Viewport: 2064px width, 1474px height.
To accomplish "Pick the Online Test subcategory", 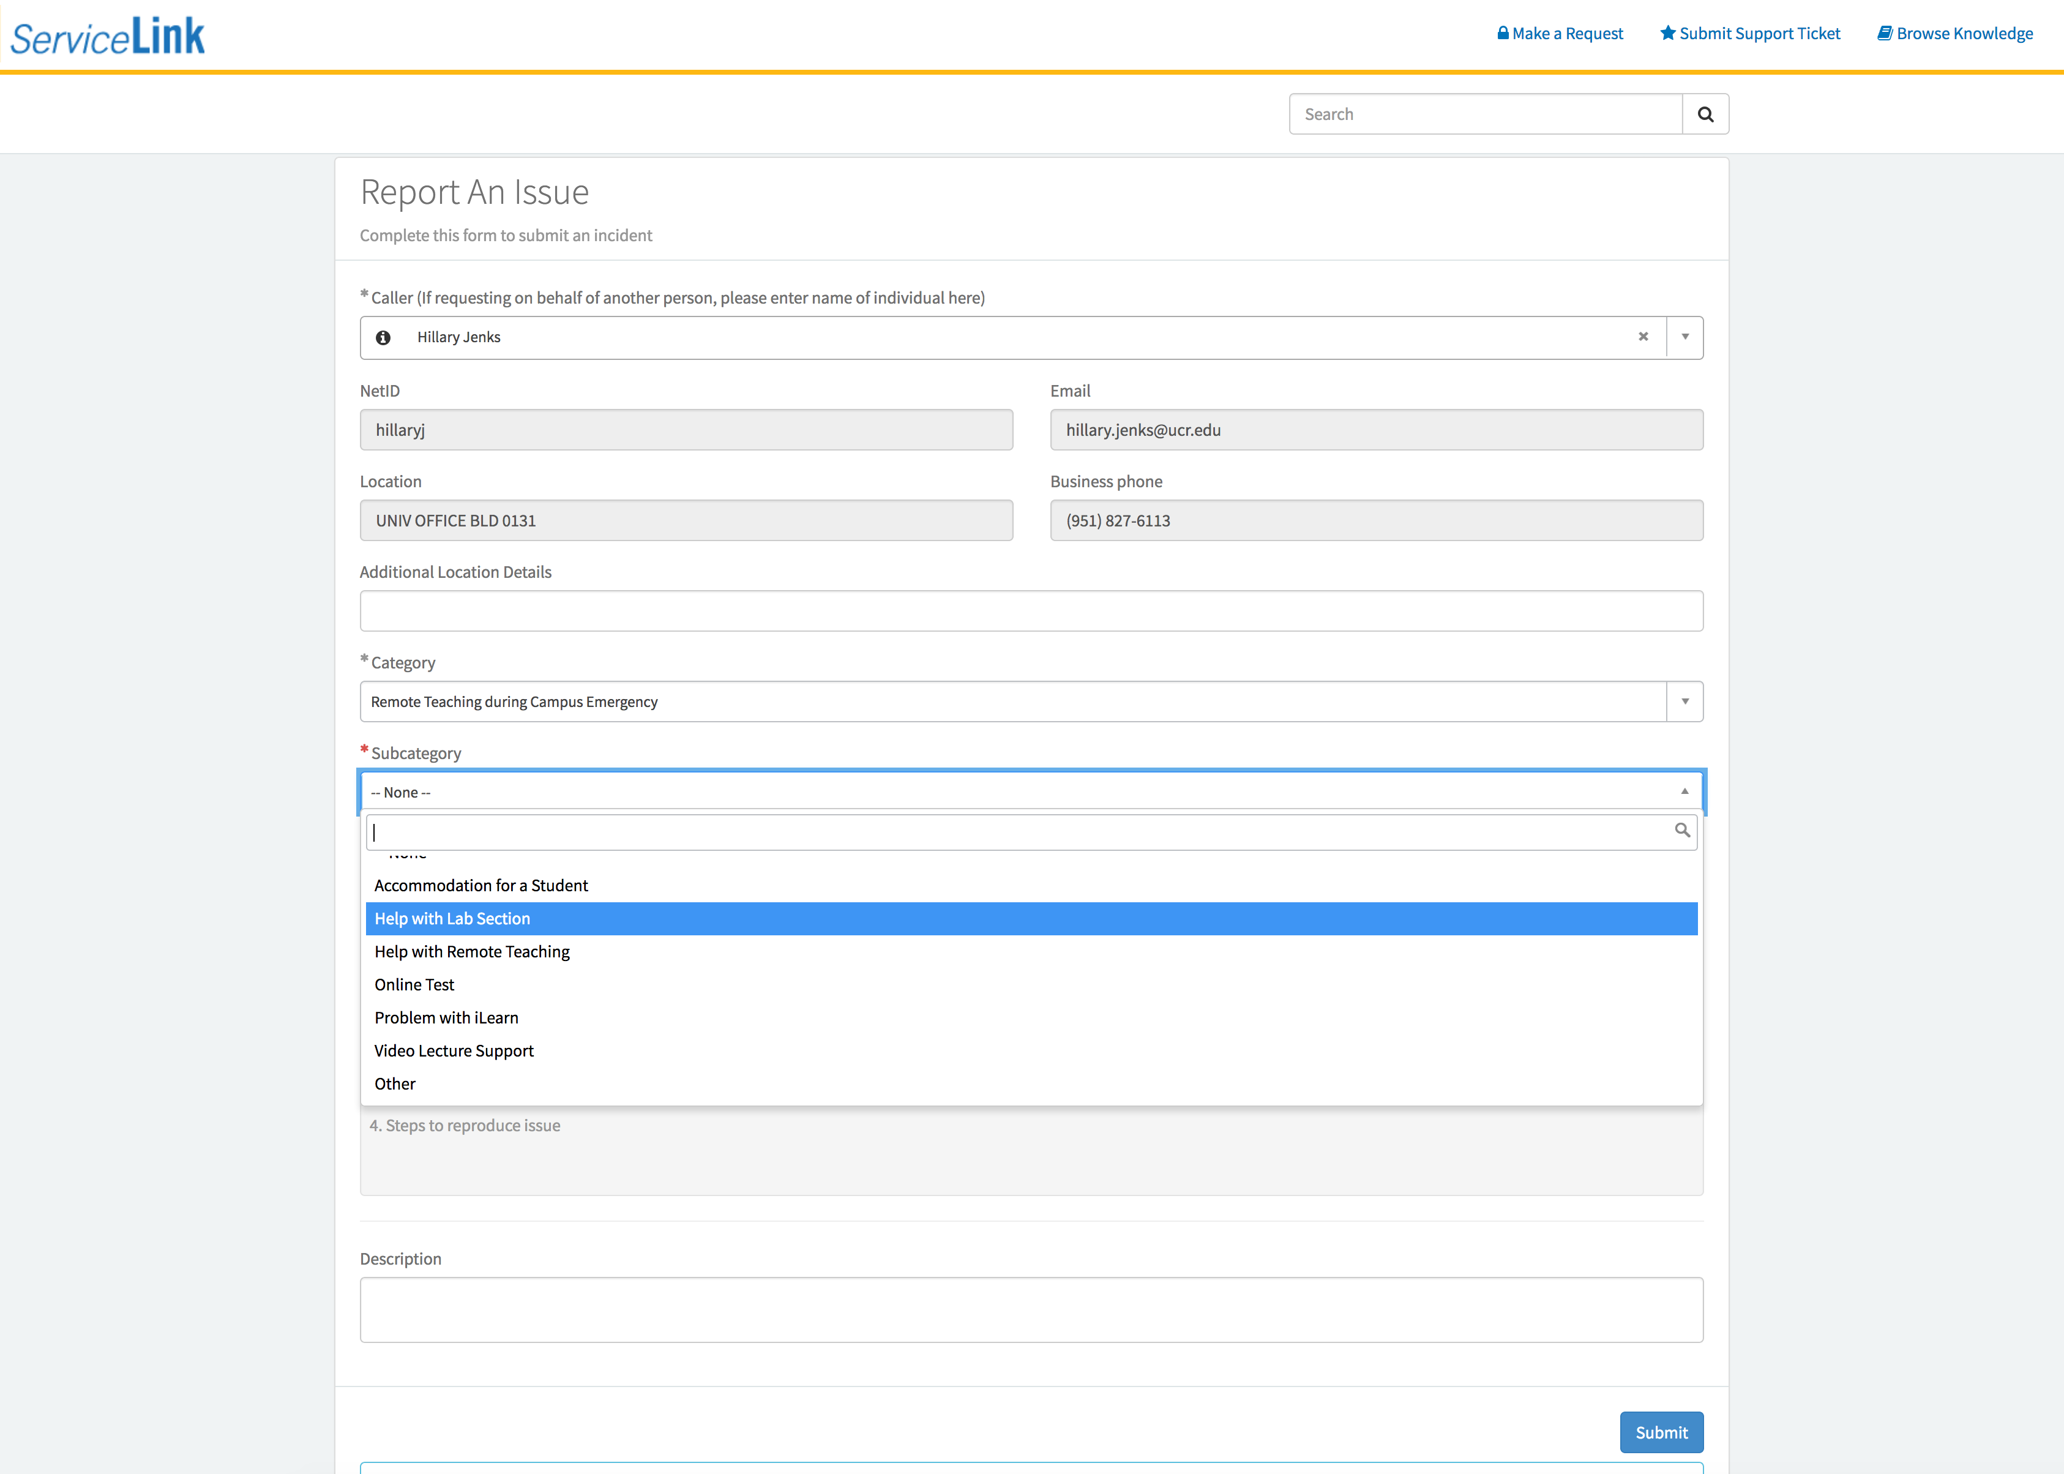I will [414, 985].
